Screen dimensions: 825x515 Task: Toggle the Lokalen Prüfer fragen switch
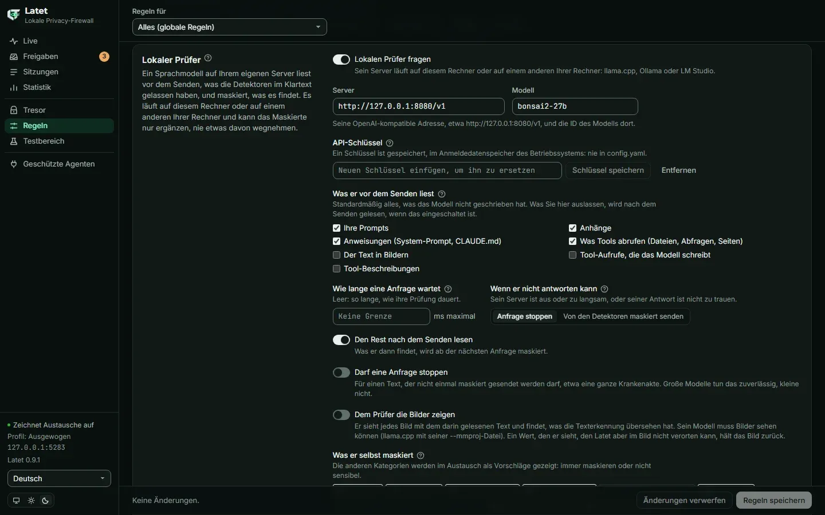pyautogui.click(x=341, y=60)
